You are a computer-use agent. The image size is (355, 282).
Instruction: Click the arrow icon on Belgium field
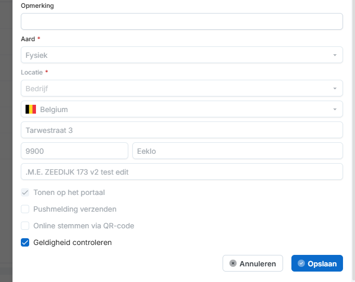(335, 109)
